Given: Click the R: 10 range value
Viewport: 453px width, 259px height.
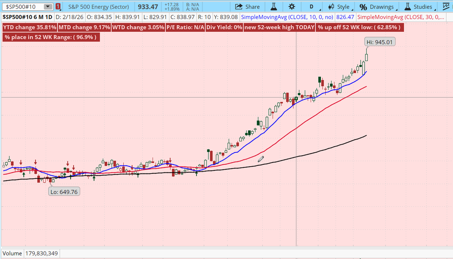Looking at the screenshot, I should pyautogui.click(x=204, y=17).
